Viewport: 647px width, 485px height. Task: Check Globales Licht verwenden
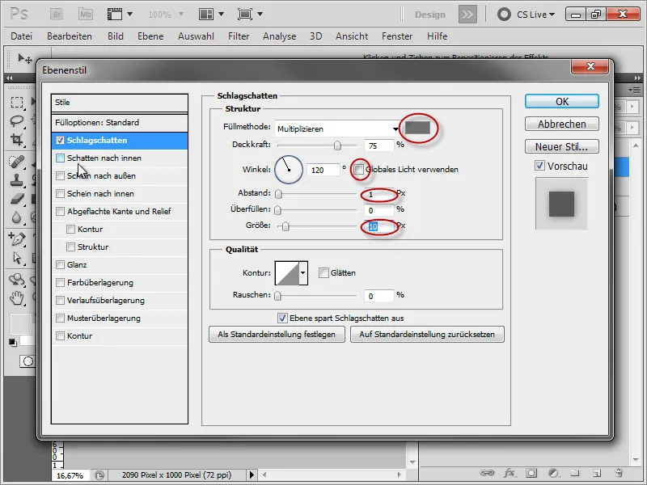click(x=358, y=169)
